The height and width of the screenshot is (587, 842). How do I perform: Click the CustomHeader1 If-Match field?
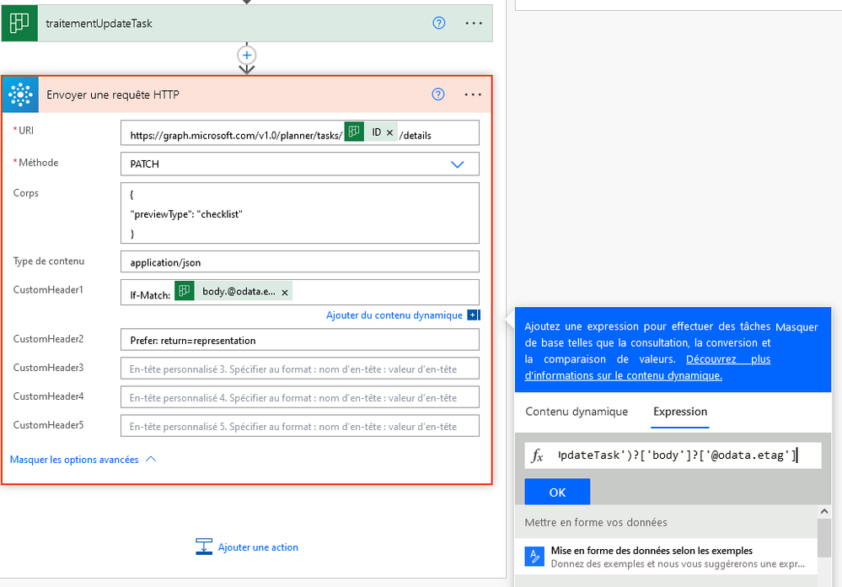pos(300,293)
